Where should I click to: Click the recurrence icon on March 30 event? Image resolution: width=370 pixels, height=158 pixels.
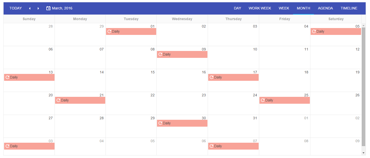(x=160, y=123)
